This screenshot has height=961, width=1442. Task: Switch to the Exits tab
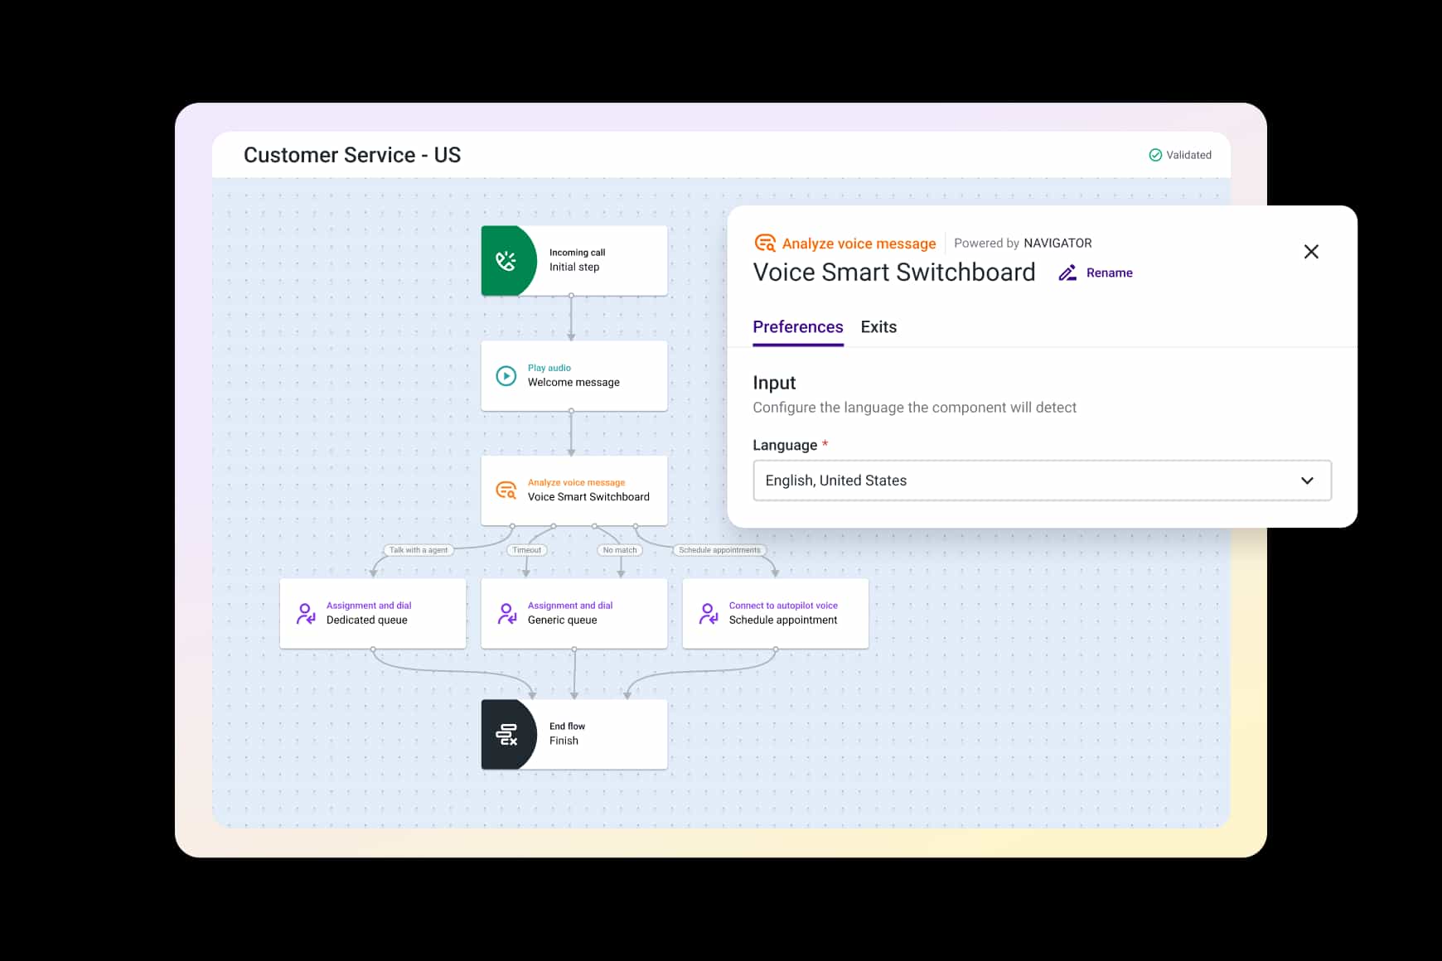click(878, 327)
